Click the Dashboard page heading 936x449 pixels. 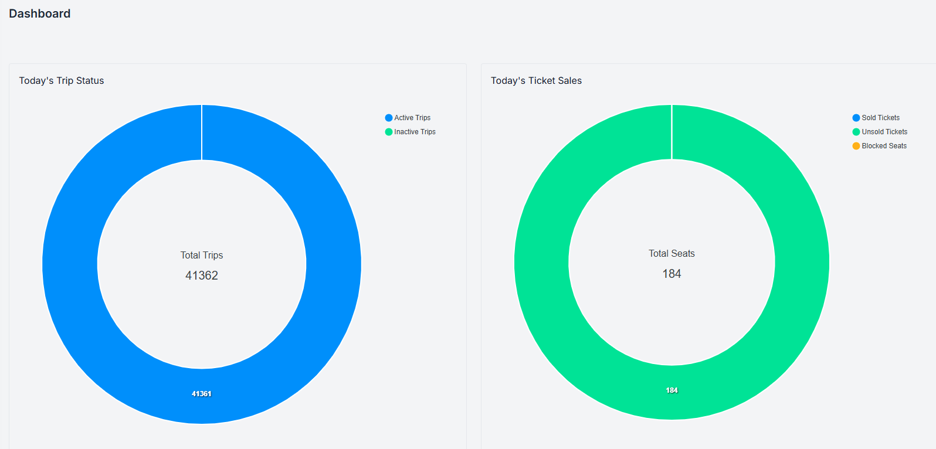(40, 13)
